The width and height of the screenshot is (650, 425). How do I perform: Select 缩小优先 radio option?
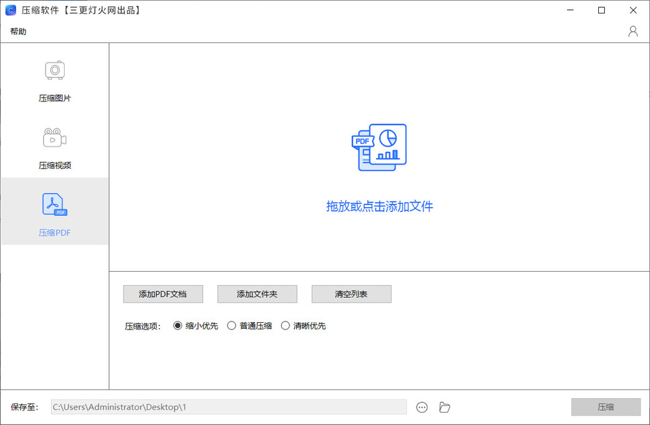pos(196,326)
